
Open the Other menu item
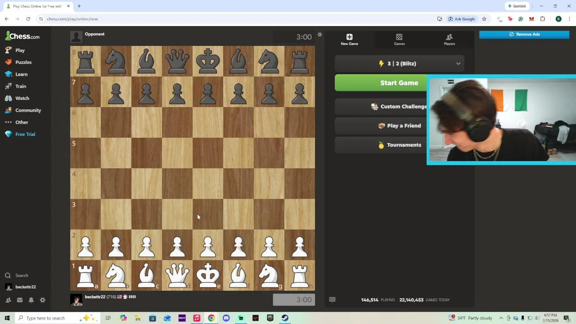[x=16, y=122]
